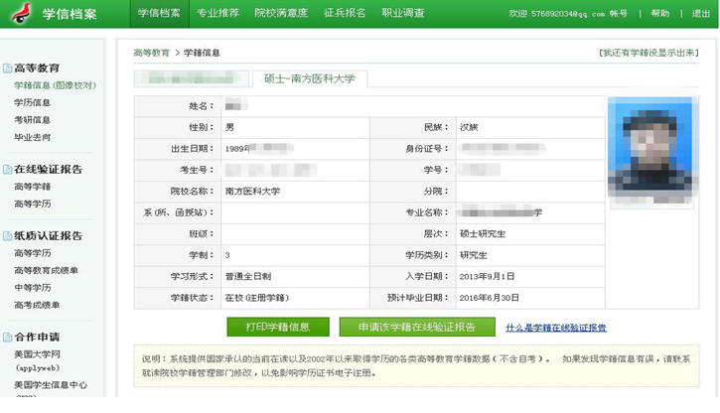Switch to the 硕士-南方医科大学 tab
The image size is (720, 413).
click(309, 78)
